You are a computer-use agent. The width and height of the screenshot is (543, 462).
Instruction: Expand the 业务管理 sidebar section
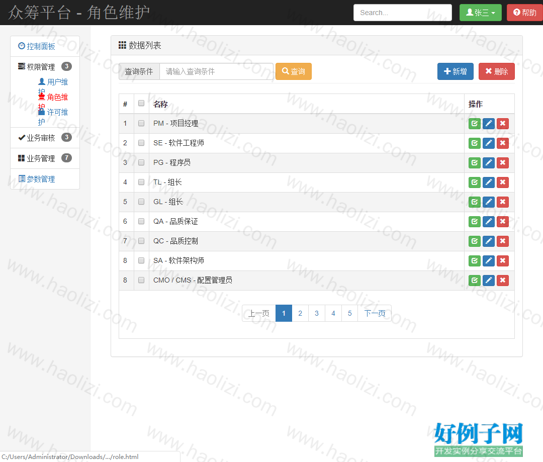tap(45, 158)
